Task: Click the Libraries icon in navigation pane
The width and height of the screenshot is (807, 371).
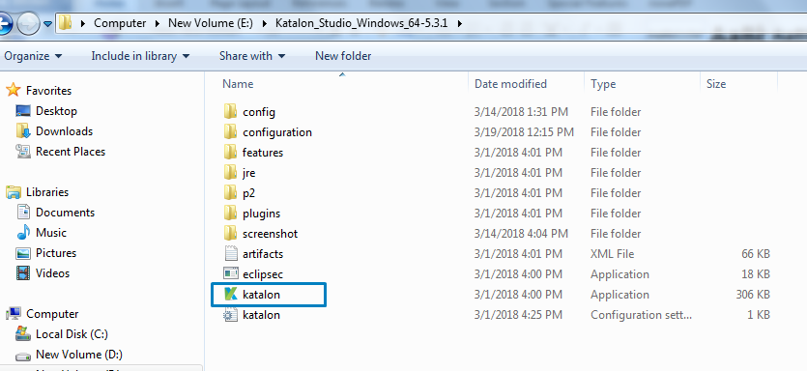Action: pos(14,192)
